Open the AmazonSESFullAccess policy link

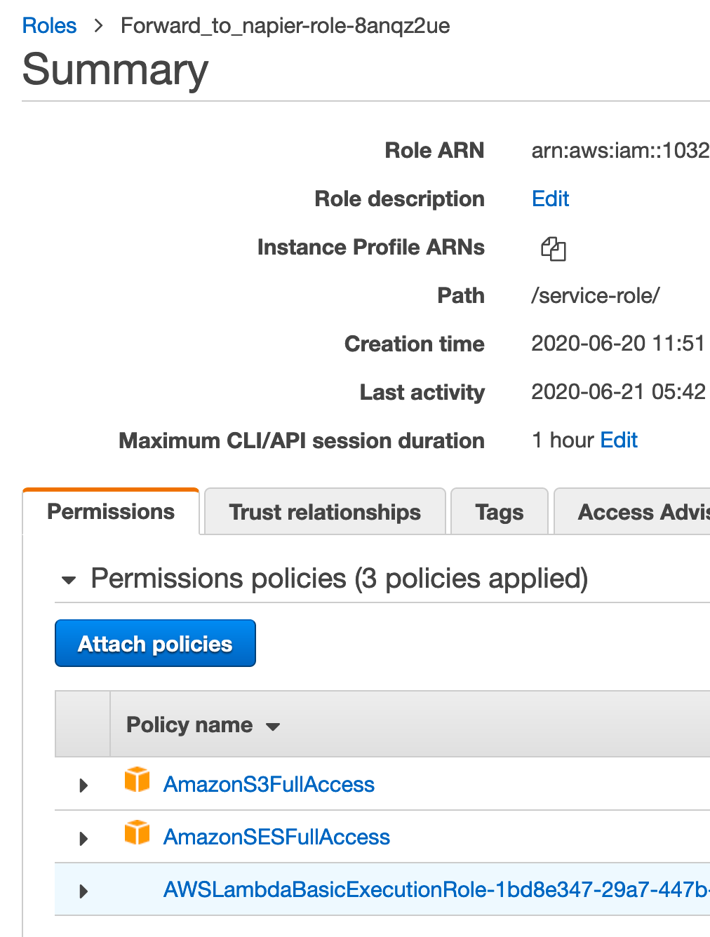point(276,837)
